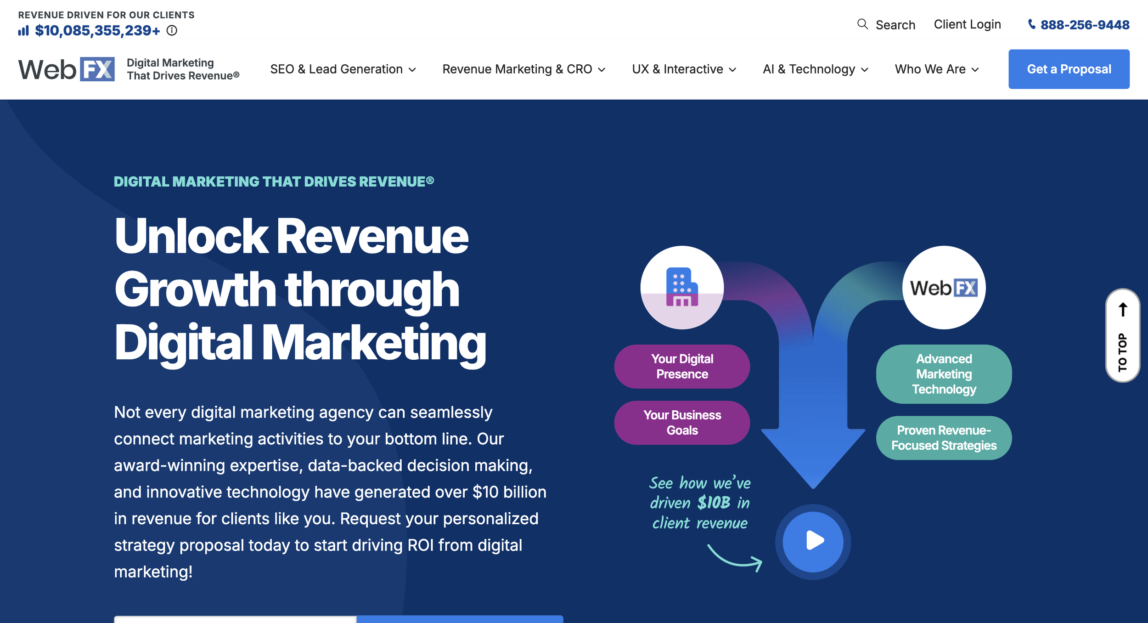Open the Who We Are menu
Image resolution: width=1148 pixels, height=623 pixels.
(936, 69)
